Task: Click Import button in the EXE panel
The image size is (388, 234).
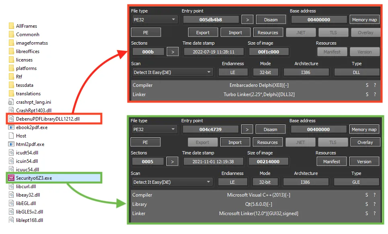Action: 235,142
